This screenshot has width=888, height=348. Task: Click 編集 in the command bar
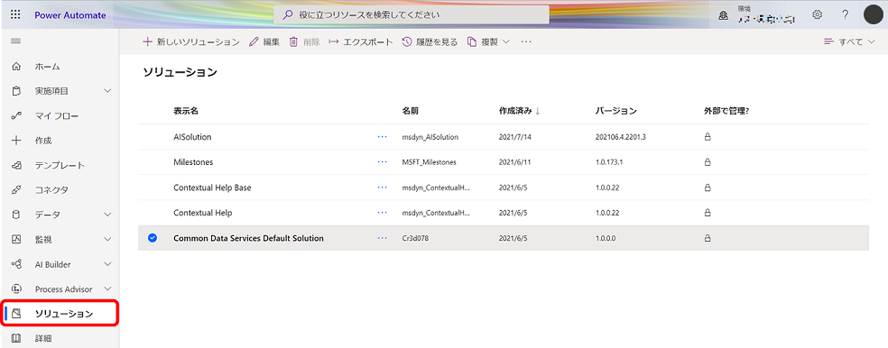[x=264, y=41]
